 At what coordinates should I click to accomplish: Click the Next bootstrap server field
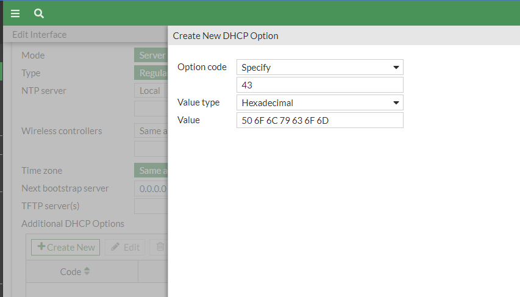151,188
